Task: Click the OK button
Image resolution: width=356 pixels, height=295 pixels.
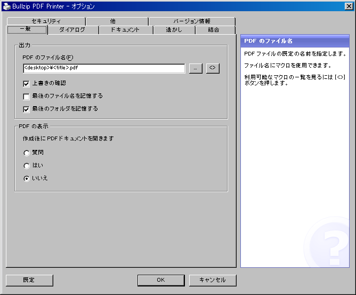Action: 160,280
